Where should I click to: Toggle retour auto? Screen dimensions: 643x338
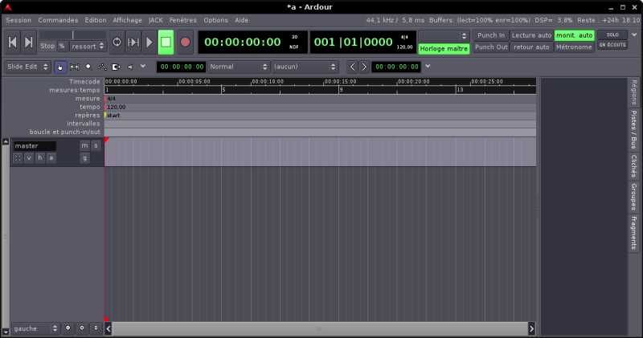(x=531, y=47)
